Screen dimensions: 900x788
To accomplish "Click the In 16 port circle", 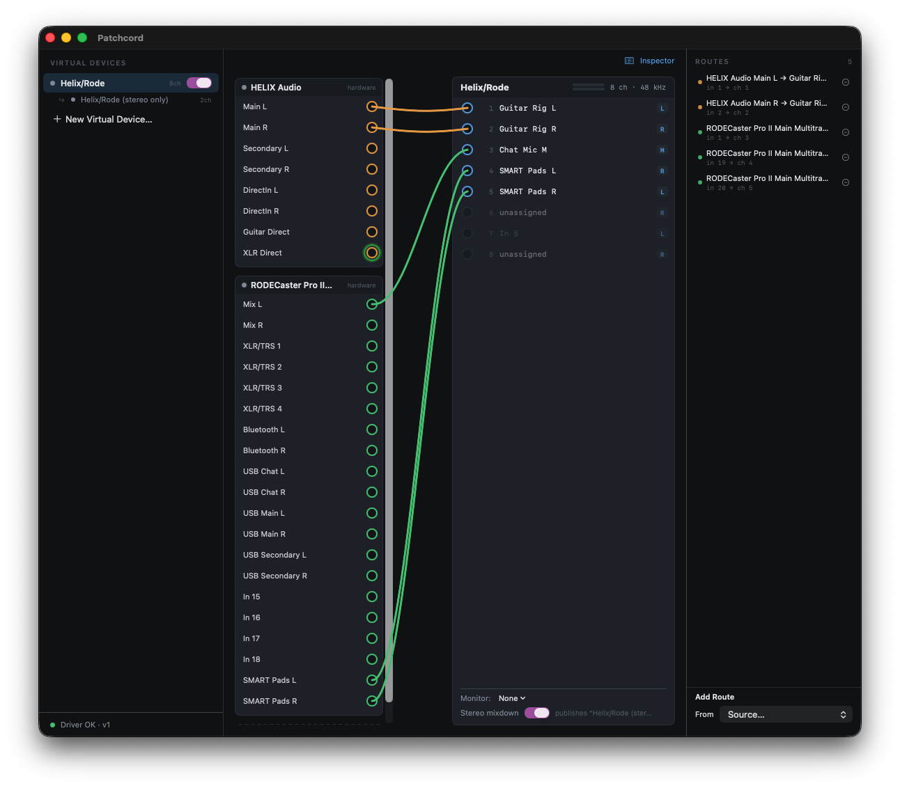I will coord(372,617).
